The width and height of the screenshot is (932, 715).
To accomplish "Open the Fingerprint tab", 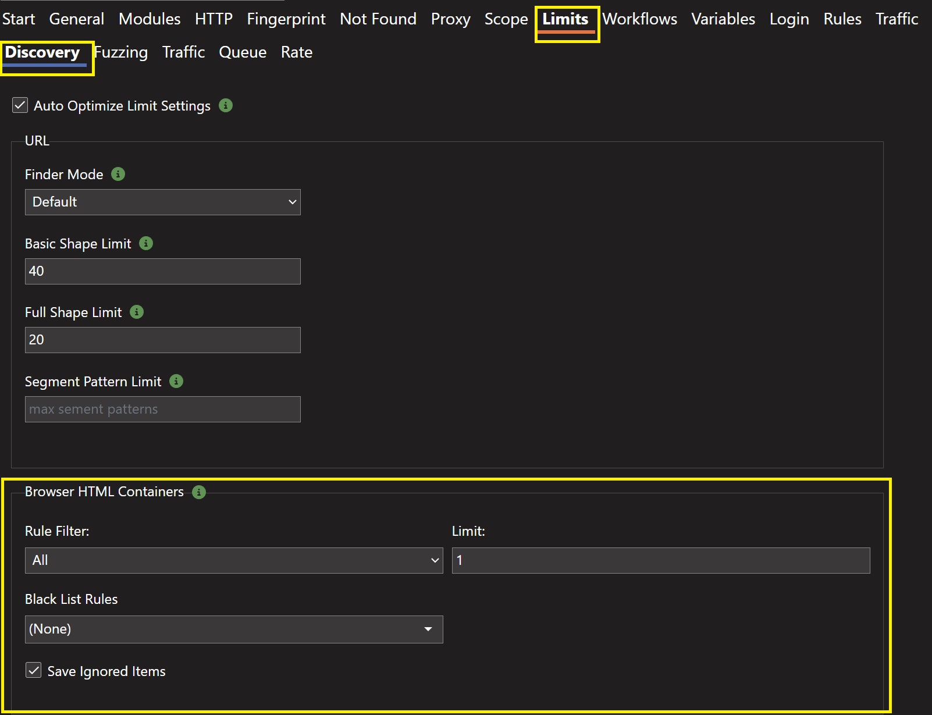I will [286, 19].
